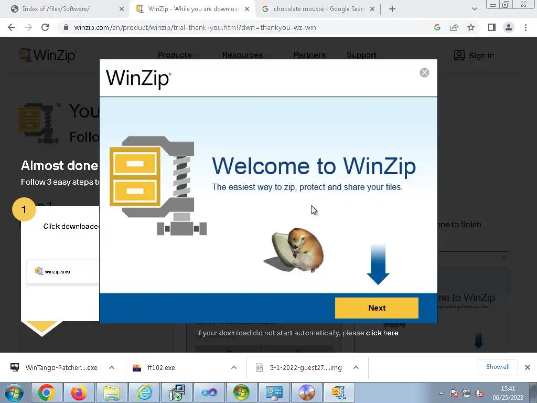Open the tab search dropdown
Image resolution: width=537 pixels, height=403 pixels.
tap(474, 9)
